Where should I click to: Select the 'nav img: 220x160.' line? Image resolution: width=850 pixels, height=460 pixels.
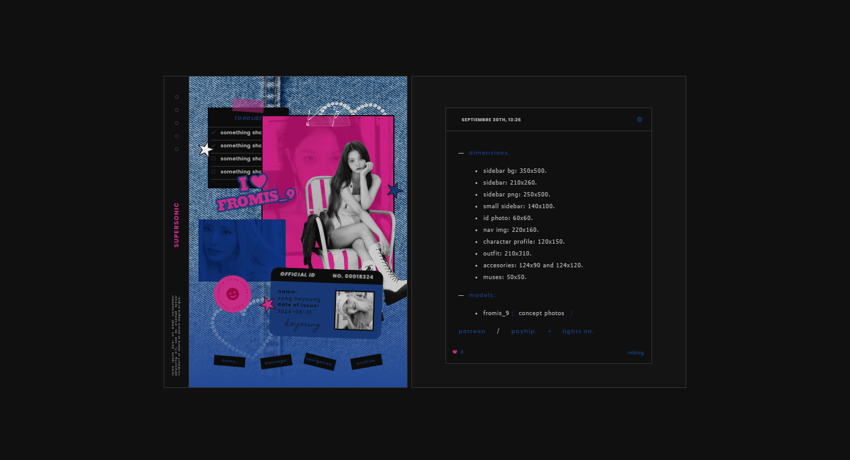tap(511, 230)
